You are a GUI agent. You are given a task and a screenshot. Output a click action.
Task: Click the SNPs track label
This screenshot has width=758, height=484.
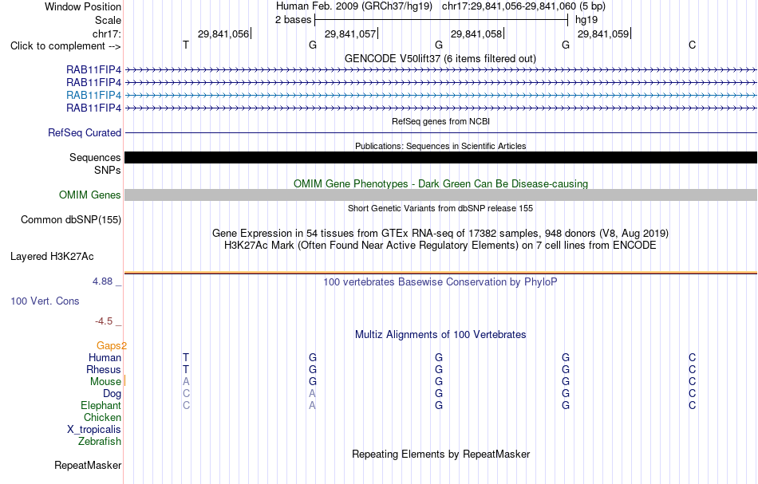pyautogui.click(x=108, y=170)
